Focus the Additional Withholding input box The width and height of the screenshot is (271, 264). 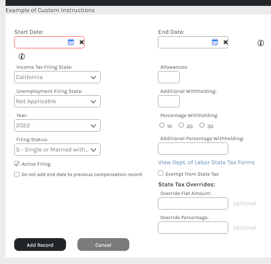pos(169,101)
